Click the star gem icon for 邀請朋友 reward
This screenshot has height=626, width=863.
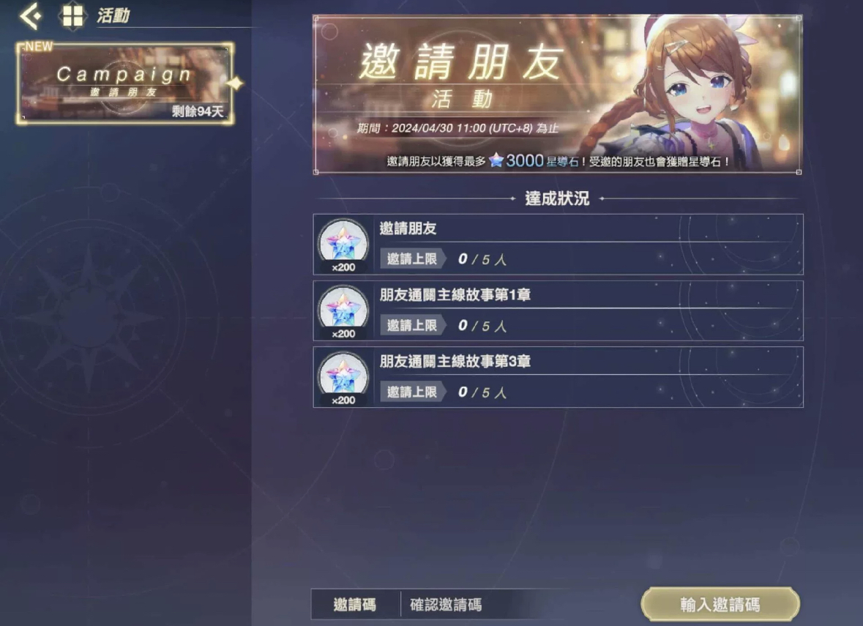tap(343, 241)
